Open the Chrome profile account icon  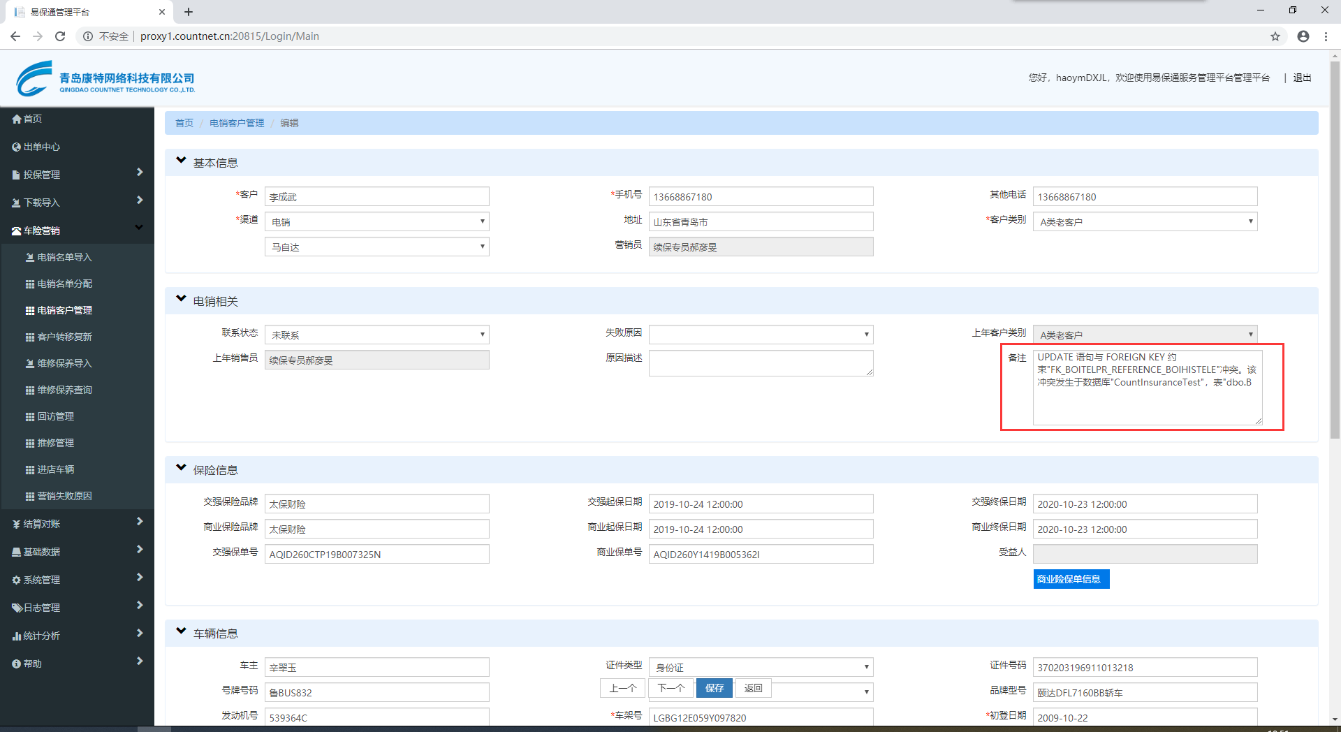click(x=1303, y=36)
